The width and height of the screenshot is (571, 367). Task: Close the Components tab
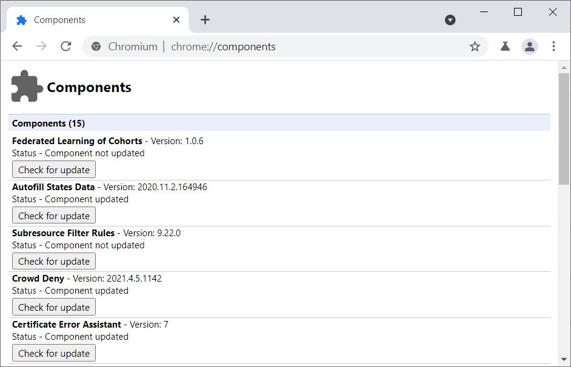176,20
